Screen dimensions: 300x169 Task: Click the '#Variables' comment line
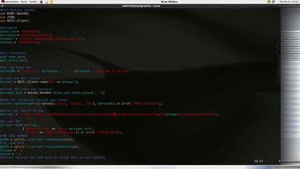click(8, 28)
